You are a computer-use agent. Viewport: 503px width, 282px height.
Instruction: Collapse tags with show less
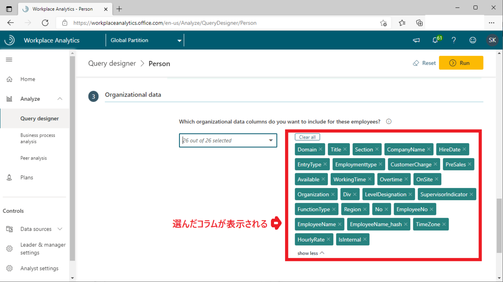(311, 253)
